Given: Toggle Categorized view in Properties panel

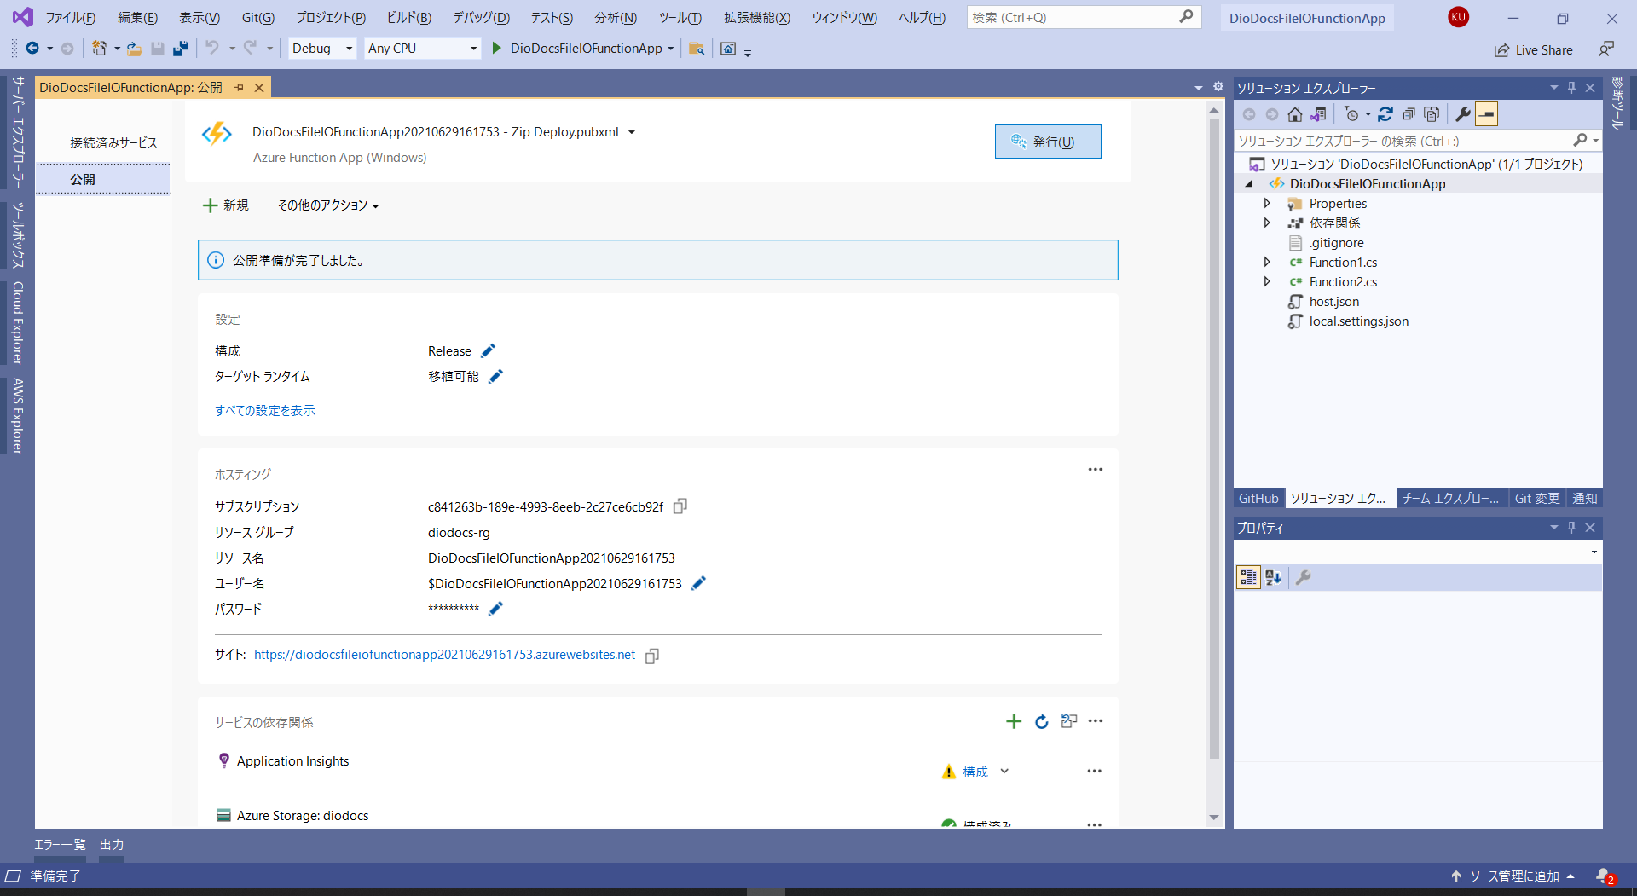Looking at the screenshot, I should pyautogui.click(x=1248, y=578).
